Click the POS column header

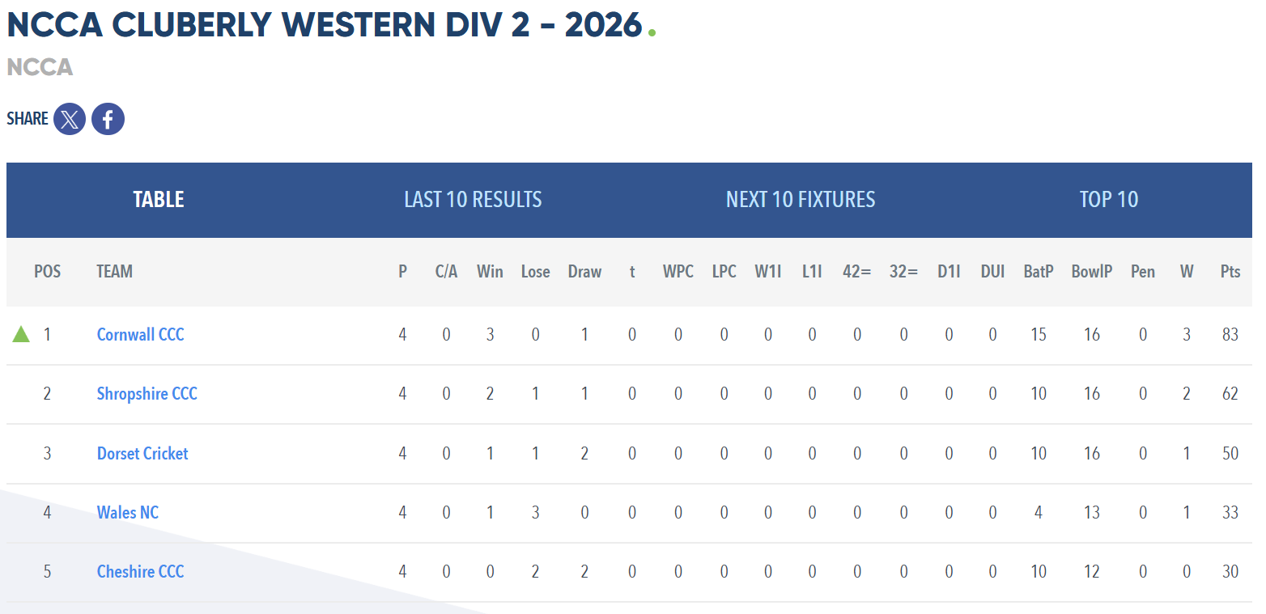click(47, 272)
